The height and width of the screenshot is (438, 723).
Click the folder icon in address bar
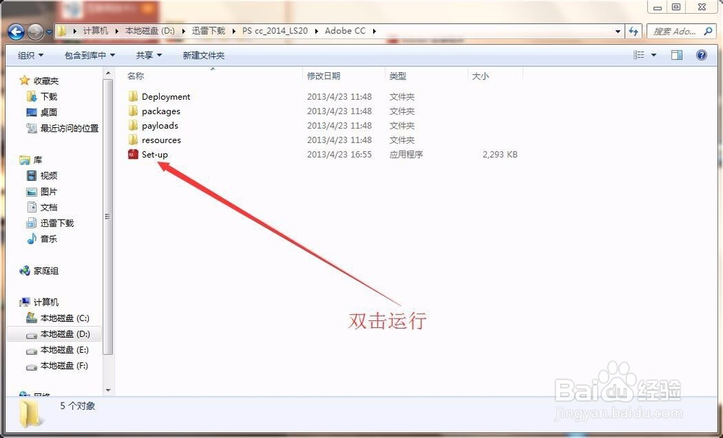tap(62, 31)
